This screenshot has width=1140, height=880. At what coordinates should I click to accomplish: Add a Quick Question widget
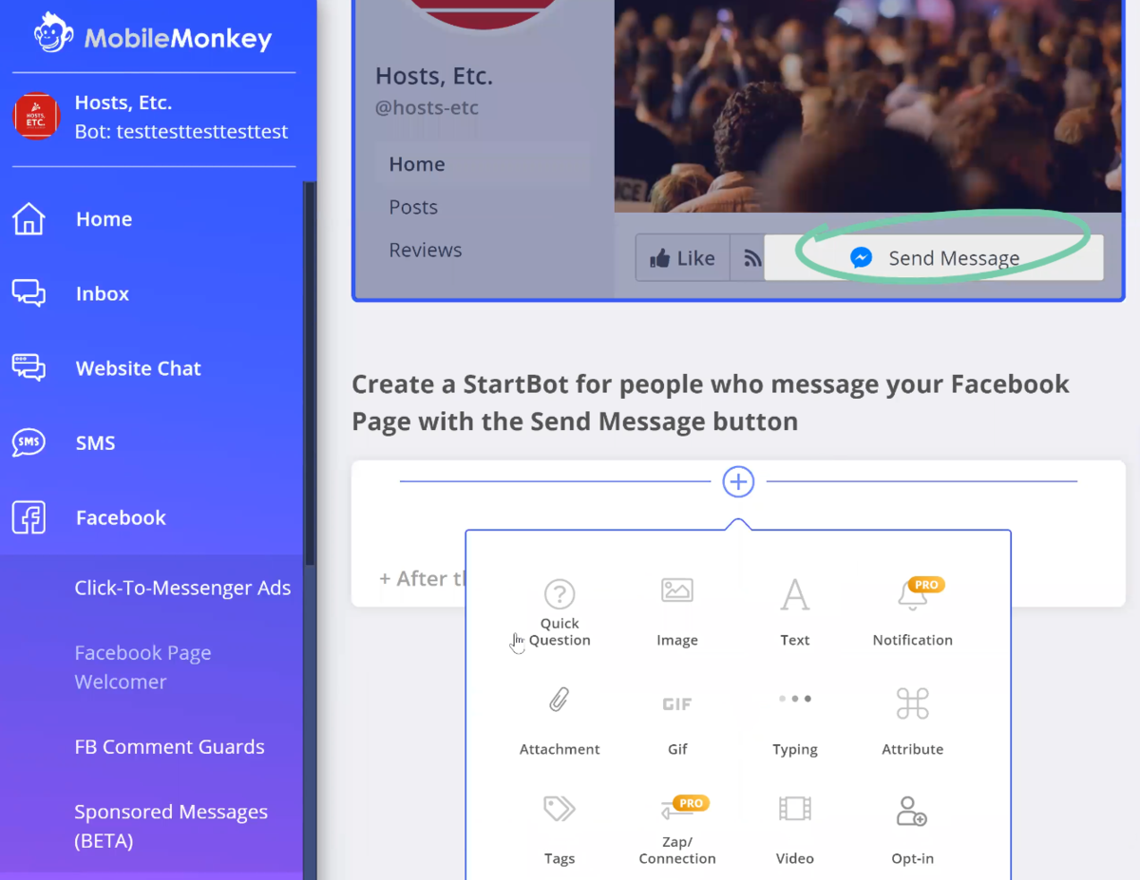(560, 613)
